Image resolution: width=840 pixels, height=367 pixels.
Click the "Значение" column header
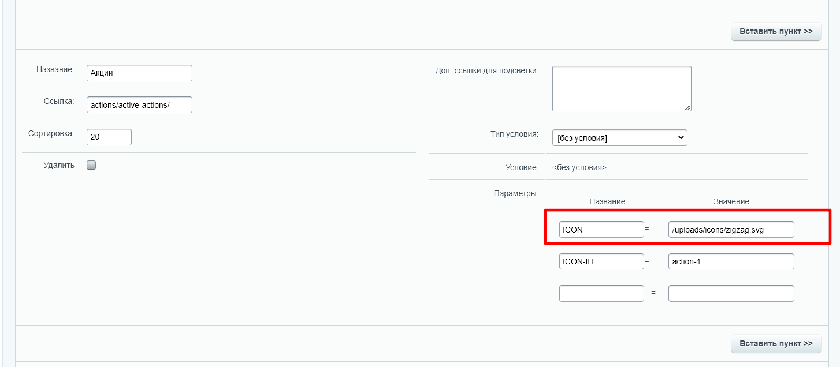tap(731, 201)
